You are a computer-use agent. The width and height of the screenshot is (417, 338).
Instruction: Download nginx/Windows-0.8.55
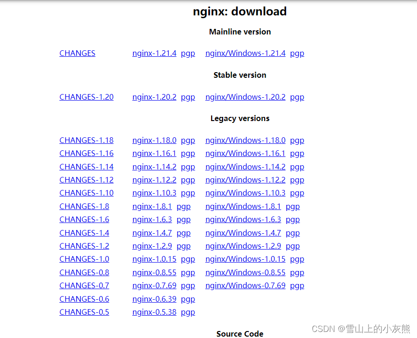tap(245, 273)
